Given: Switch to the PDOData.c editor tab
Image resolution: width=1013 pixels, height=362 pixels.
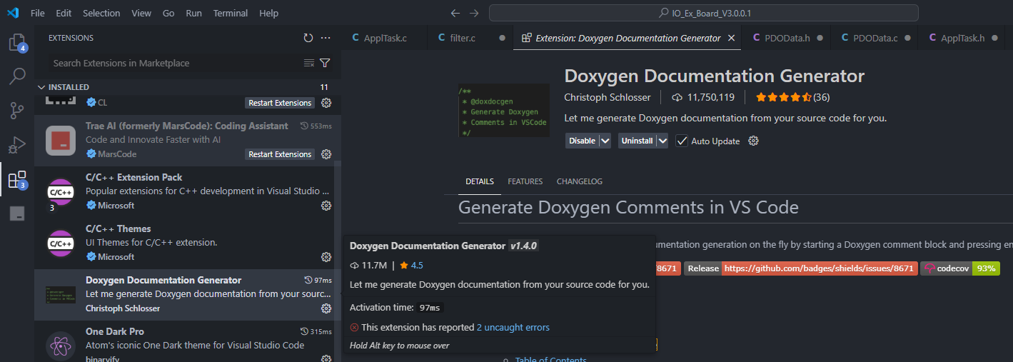Looking at the screenshot, I should pos(875,38).
